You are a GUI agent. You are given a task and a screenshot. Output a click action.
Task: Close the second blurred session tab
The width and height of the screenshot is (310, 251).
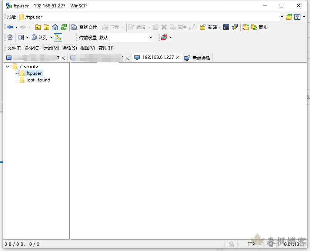click(x=127, y=58)
